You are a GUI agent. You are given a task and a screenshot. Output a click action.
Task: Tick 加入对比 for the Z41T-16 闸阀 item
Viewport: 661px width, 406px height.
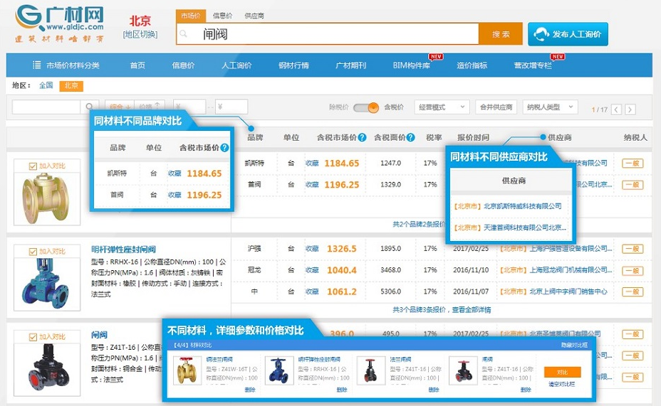[33, 337]
